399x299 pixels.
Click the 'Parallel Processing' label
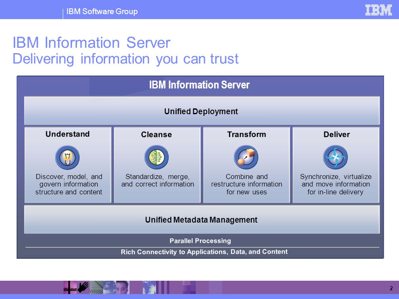click(x=200, y=241)
